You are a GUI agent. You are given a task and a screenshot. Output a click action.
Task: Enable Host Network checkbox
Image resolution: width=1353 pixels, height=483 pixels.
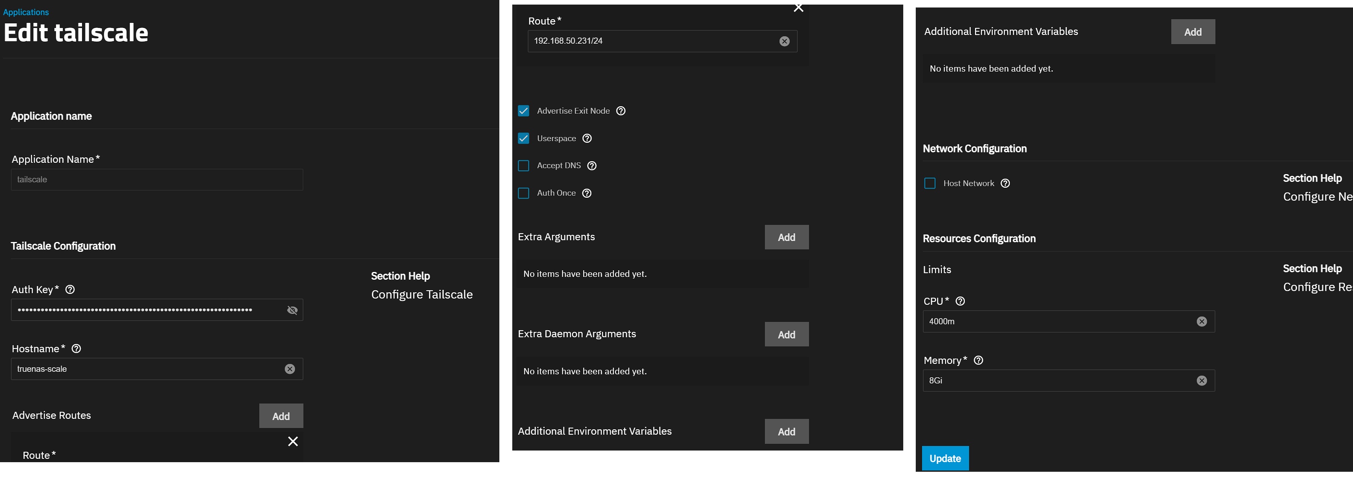point(930,184)
